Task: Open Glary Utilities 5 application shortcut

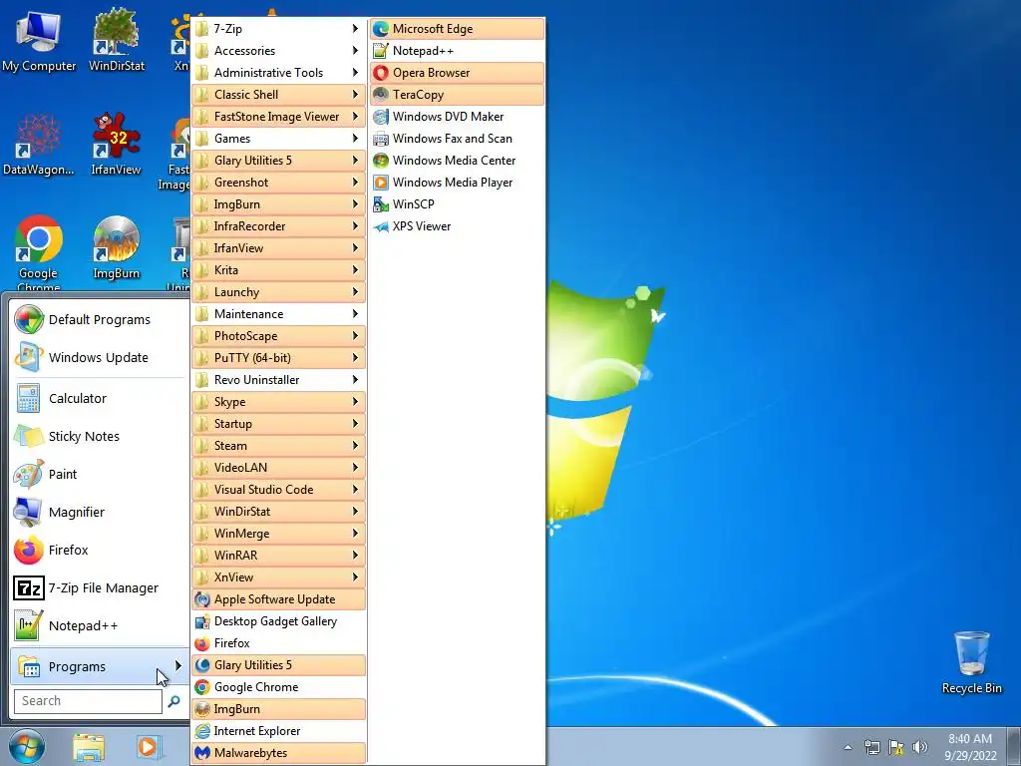Action: pyautogui.click(x=279, y=665)
